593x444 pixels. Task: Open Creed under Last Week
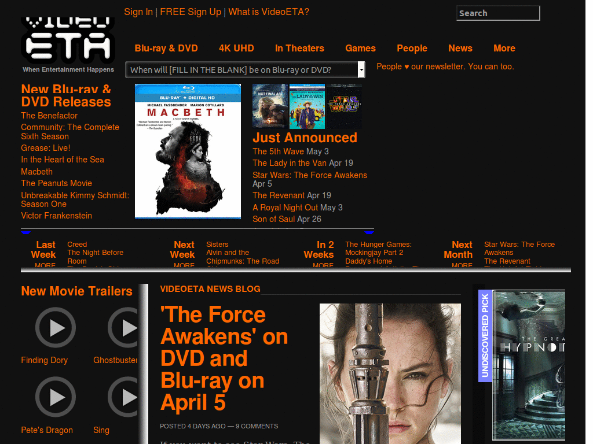pos(77,245)
